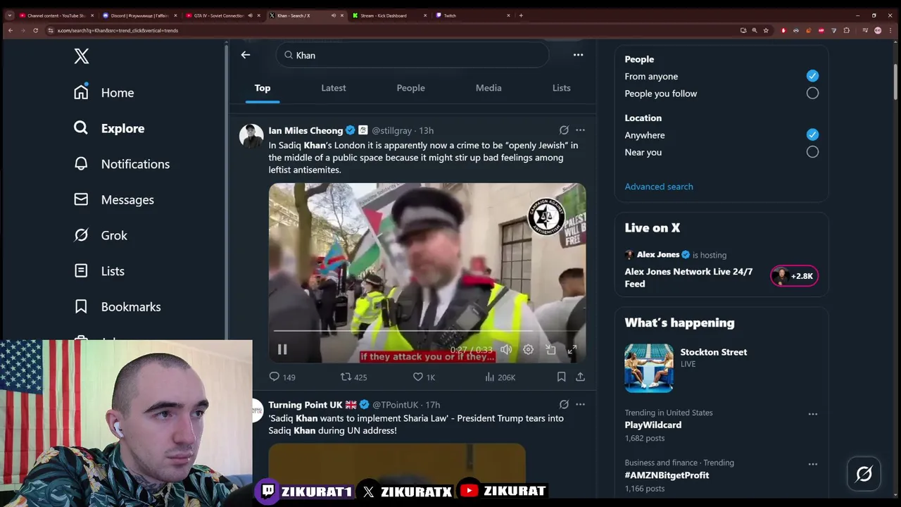The height and width of the screenshot is (507, 901).
Task: Click the X logo in the sidebar
Action: click(x=82, y=56)
